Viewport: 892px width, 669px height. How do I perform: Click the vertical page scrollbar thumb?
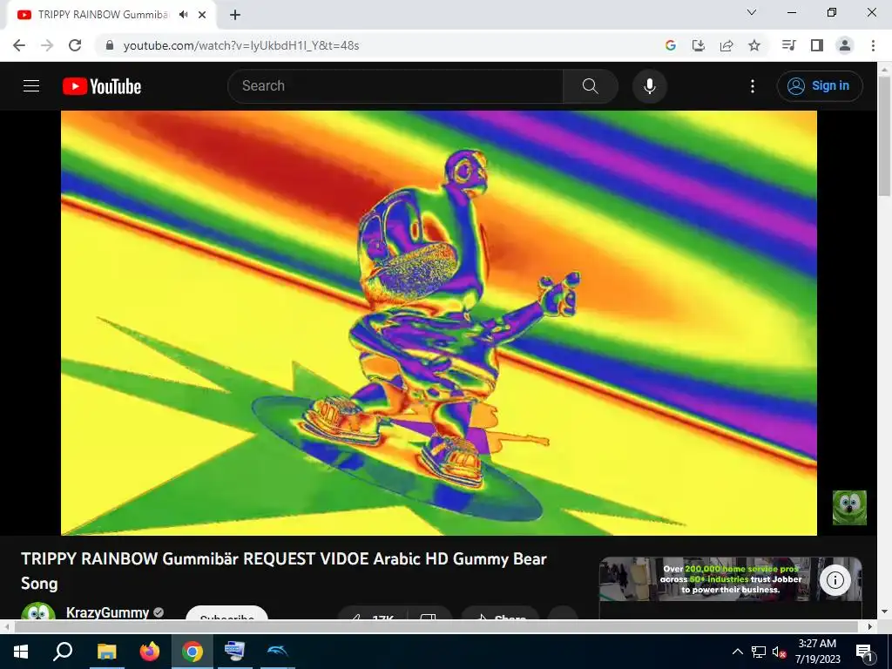click(884, 137)
